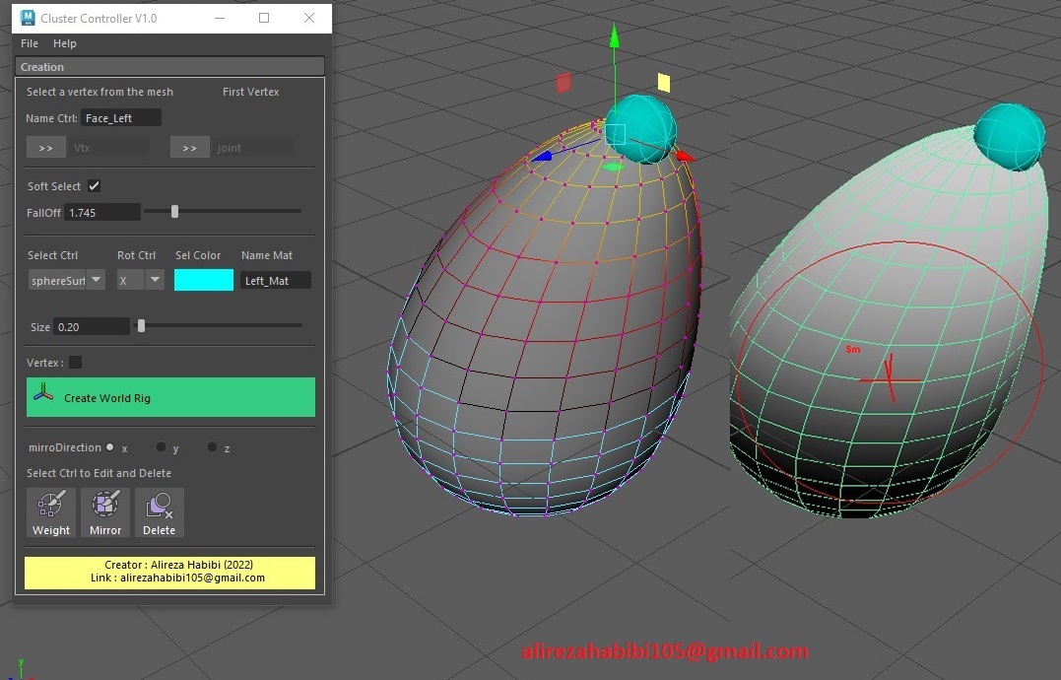Open the Rot Ctrl axis dropdown
Viewport: 1061px width, 680px height.
[155, 280]
